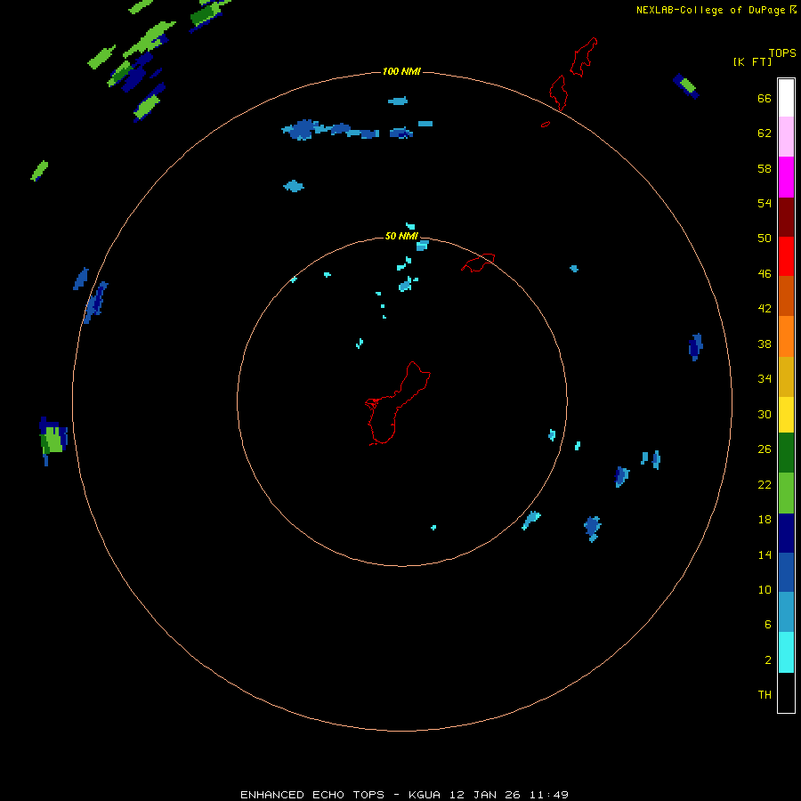This screenshot has height=801, width=801.
Task: Select the dark green legend swatch
Action: click(786, 453)
